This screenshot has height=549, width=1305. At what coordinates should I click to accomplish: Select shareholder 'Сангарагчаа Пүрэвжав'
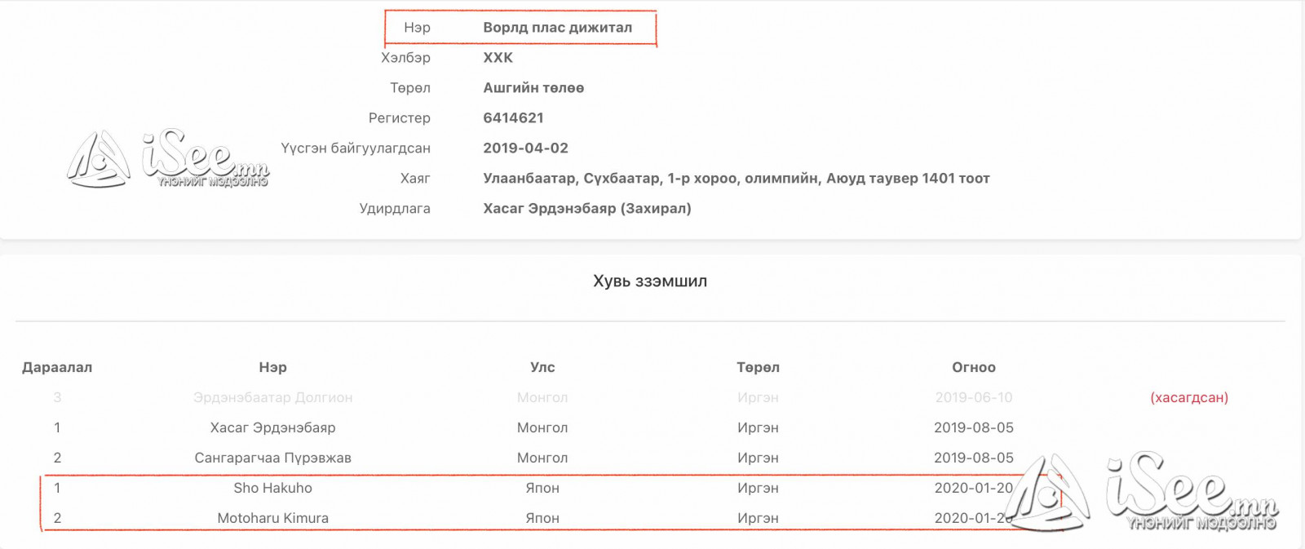point(272,458)
